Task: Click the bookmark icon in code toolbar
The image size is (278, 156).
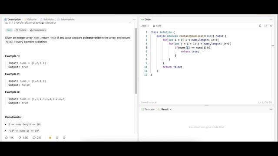Action: pos(260,26)
